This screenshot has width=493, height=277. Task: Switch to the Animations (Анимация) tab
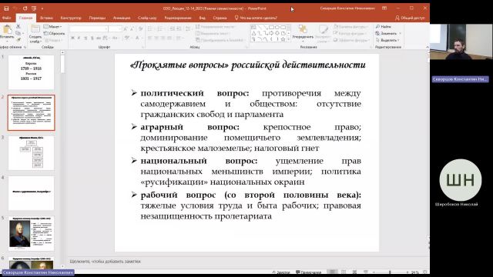click(x=122, y=18)
